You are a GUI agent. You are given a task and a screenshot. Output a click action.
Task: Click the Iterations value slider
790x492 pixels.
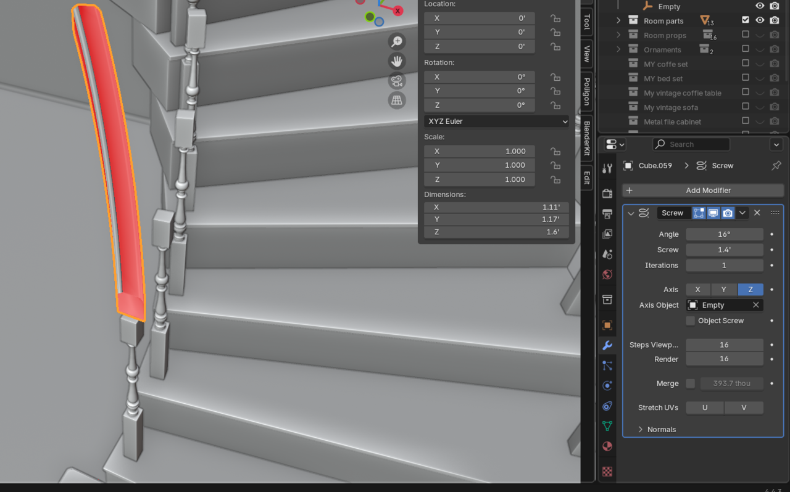click(x=725, y=265)
